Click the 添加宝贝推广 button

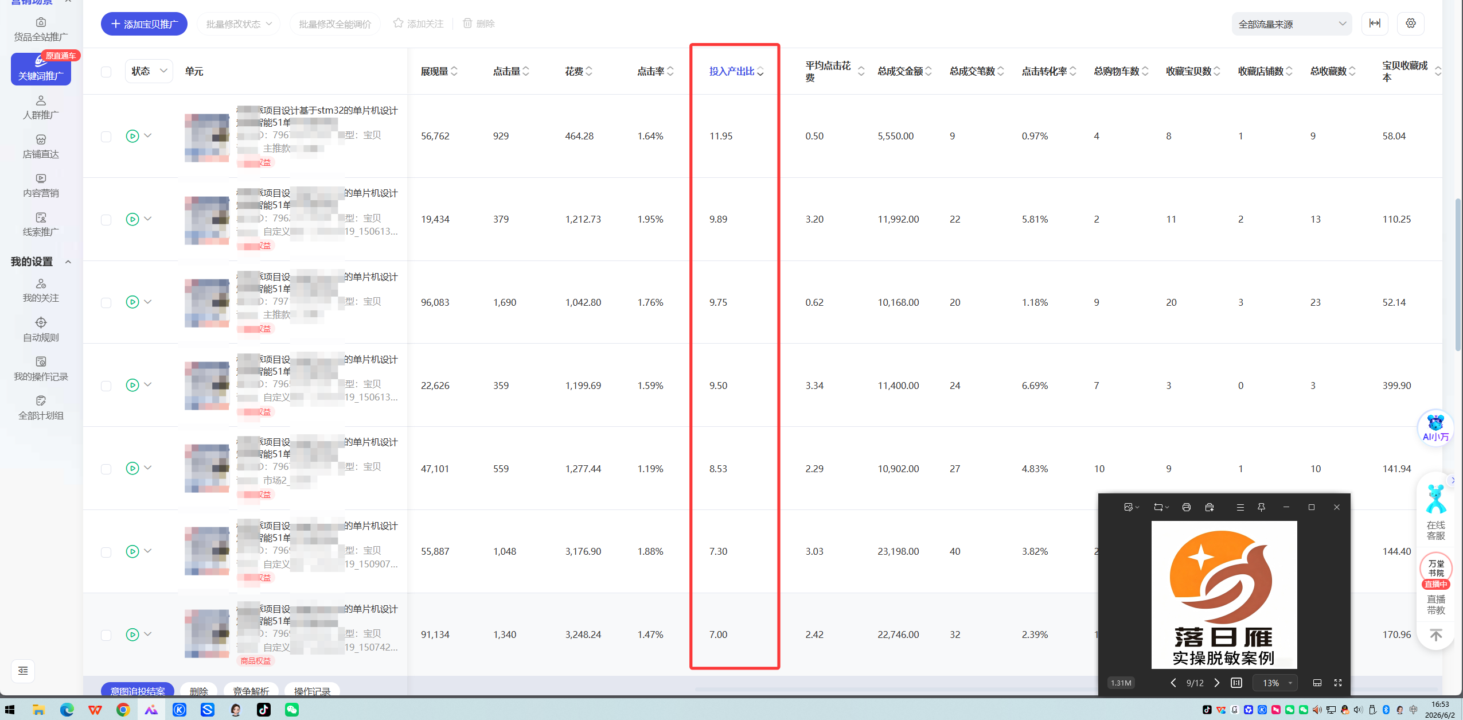click(144, 24)
